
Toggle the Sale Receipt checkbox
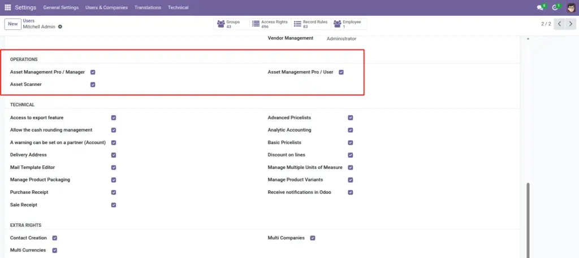(114, 205)
